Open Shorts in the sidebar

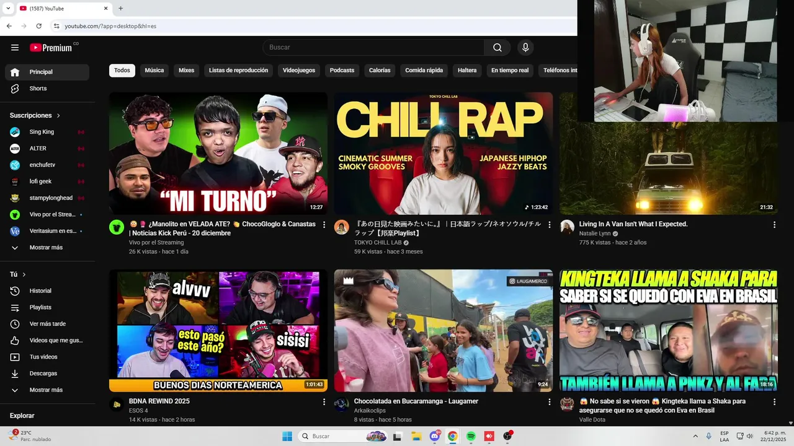pos(47,89)
